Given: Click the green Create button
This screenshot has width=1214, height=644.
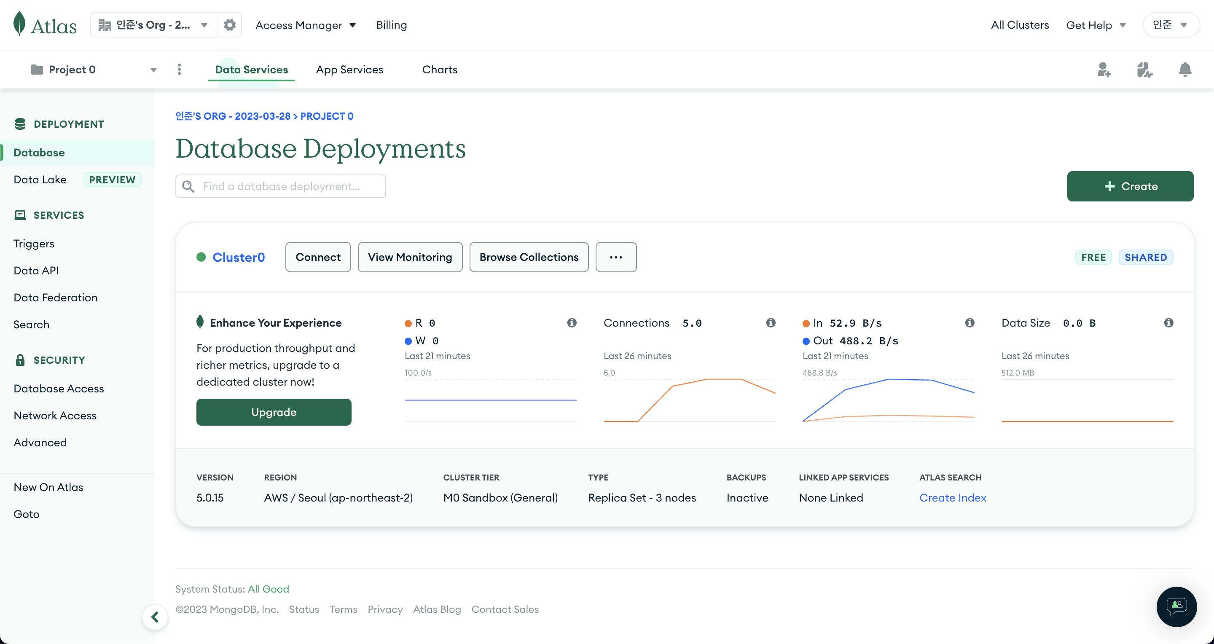Looking at the screenshot, I should (1130, 186).
